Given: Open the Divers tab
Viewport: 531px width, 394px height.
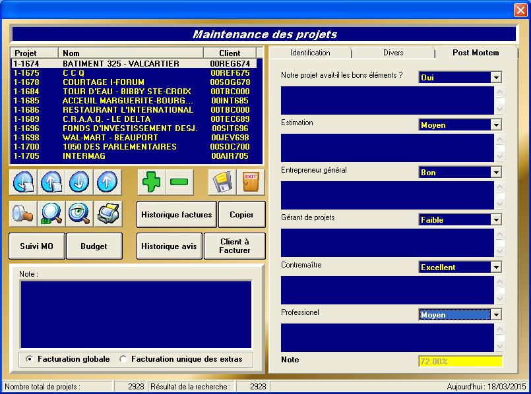Looking at the screenshot, I should (x=393, y=53).
